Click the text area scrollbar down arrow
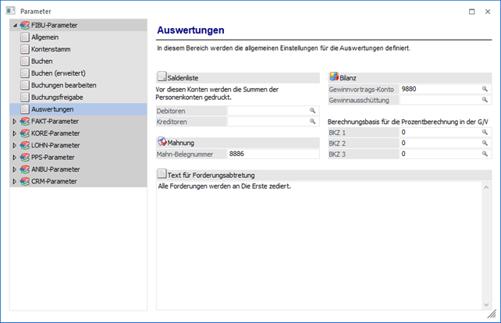 [x=486, y=304]
